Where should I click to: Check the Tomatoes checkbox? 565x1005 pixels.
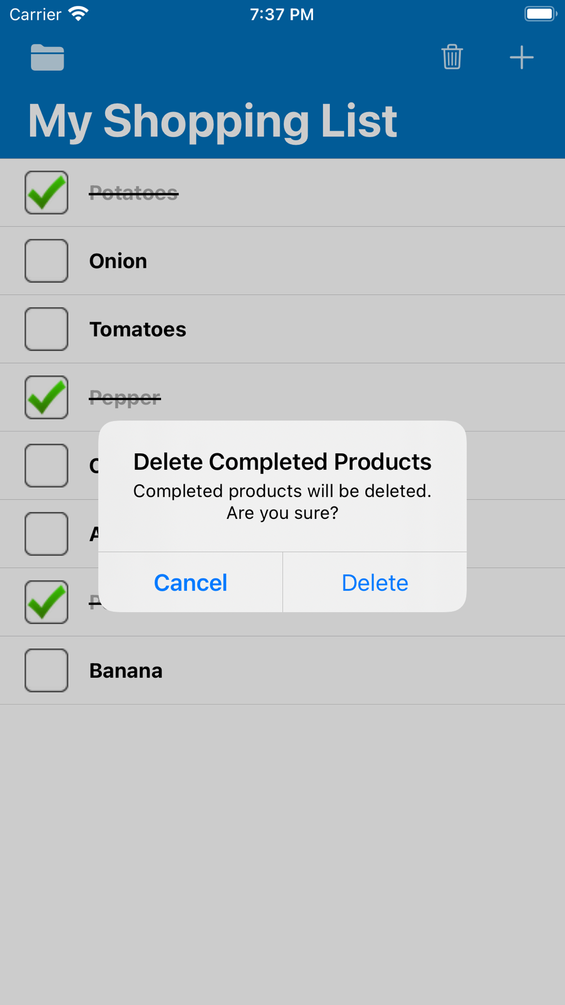[46, 329]
